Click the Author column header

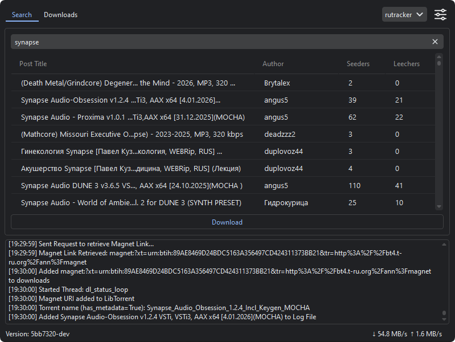(273, 64)
